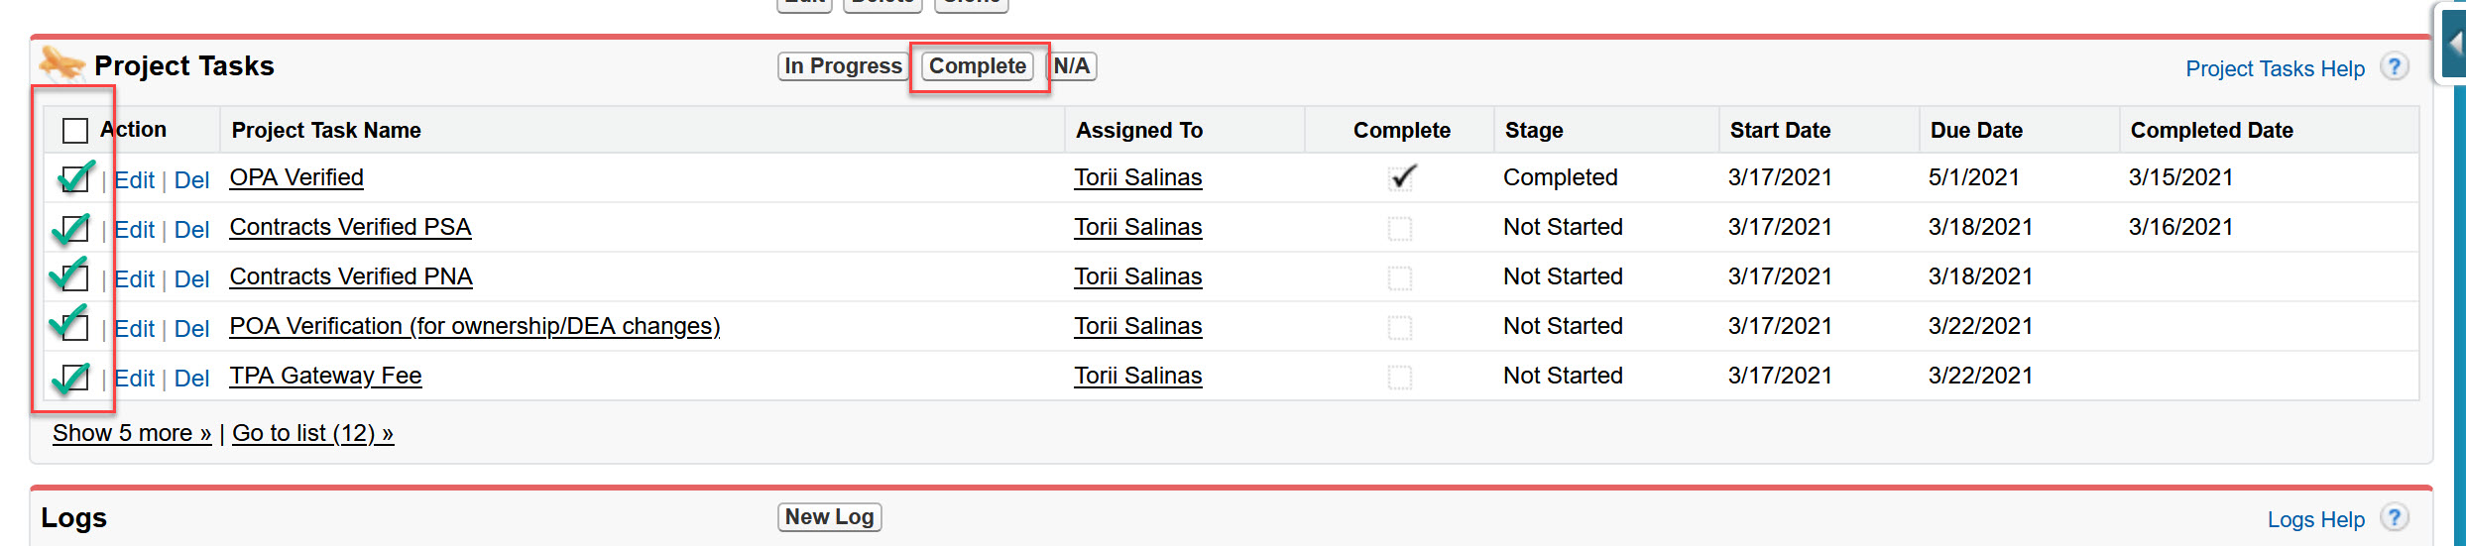The width and height of the screenshot is (2466, 546).
Task: Collapse the sidebar using the arrow handle
Action: pos(2455,43)
